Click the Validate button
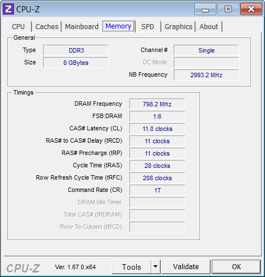265x277 pixels. (x=186, y=267)
